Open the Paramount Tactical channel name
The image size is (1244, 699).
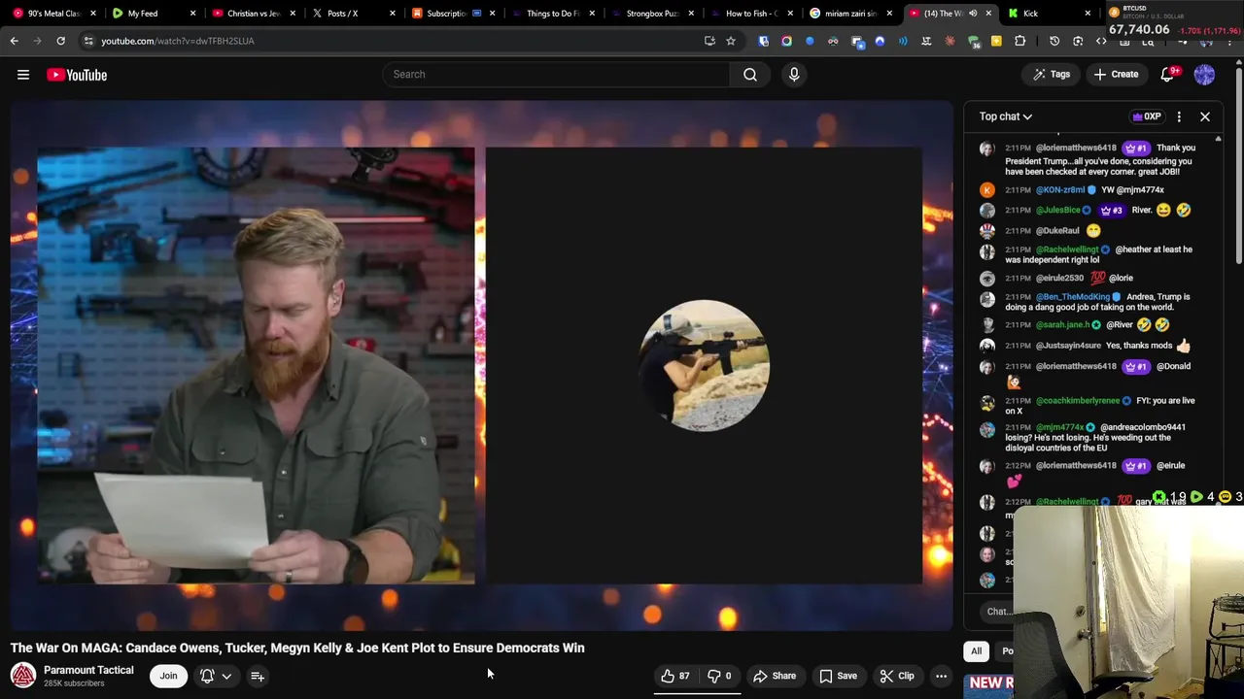88,670
